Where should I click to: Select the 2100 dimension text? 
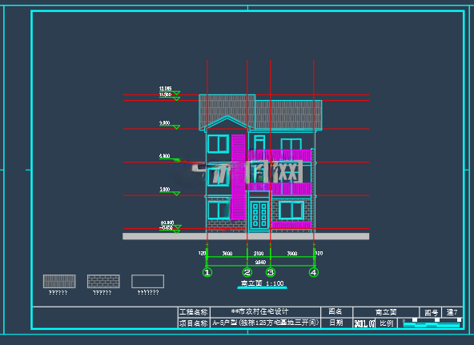pos(259,254)
